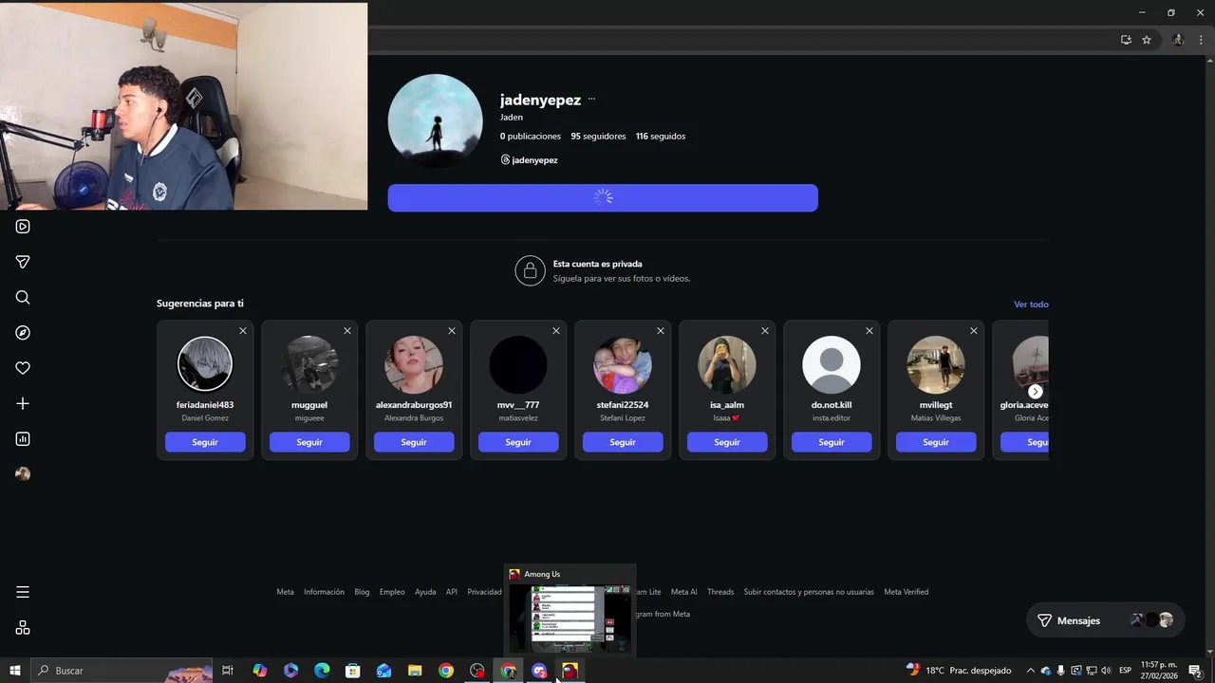Screen dimensions: 1215x683
Task: Dismiss the isa_aalm suggestion
Action: click(765, 331)
